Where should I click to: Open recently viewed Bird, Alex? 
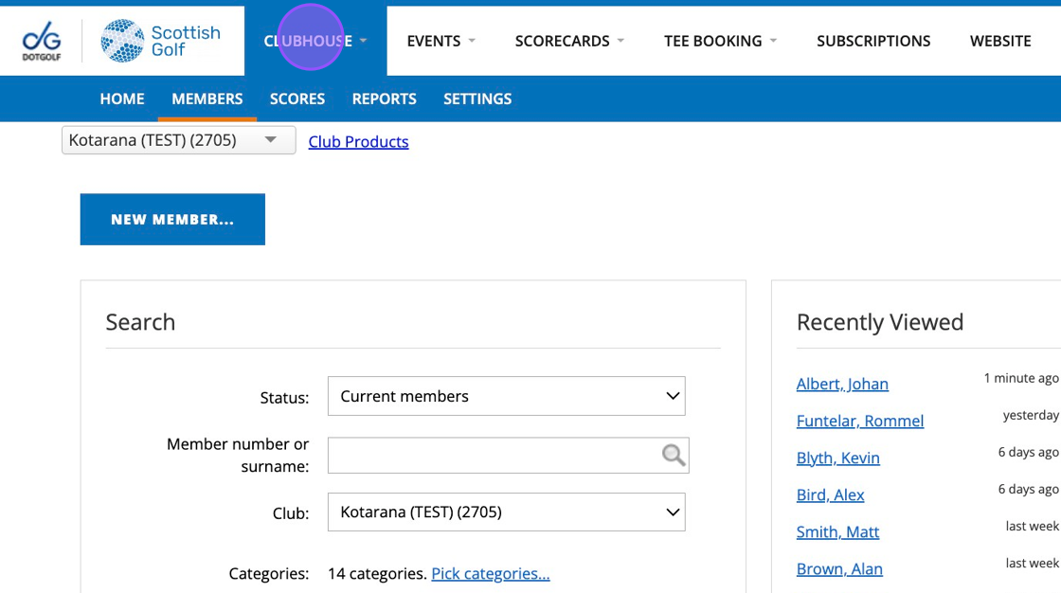pos(830,494)
